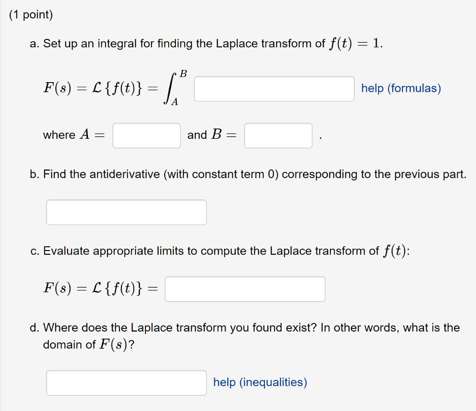Select the part c Laplace transform answer field
476x411 pixels.
pyautogui.click(x=245, y=289)
